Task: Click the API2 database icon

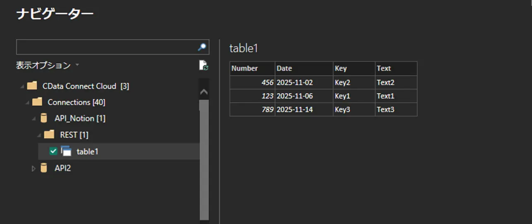Action: point(43,168)
